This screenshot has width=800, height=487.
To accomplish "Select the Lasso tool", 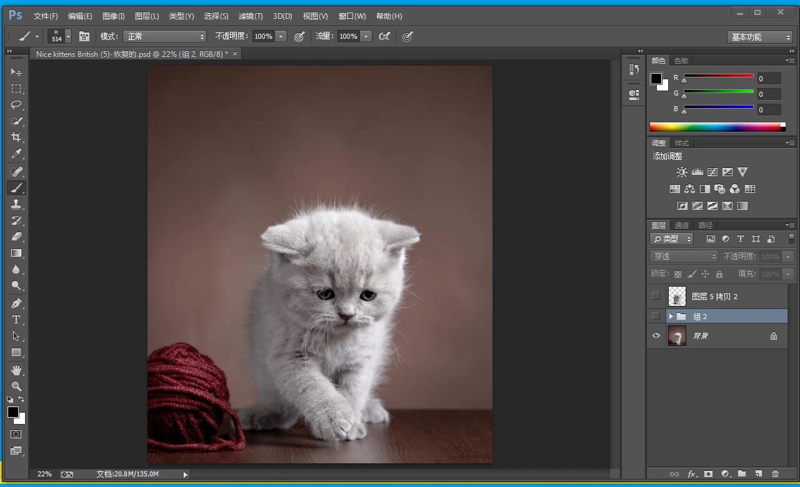I will point(16,105).
